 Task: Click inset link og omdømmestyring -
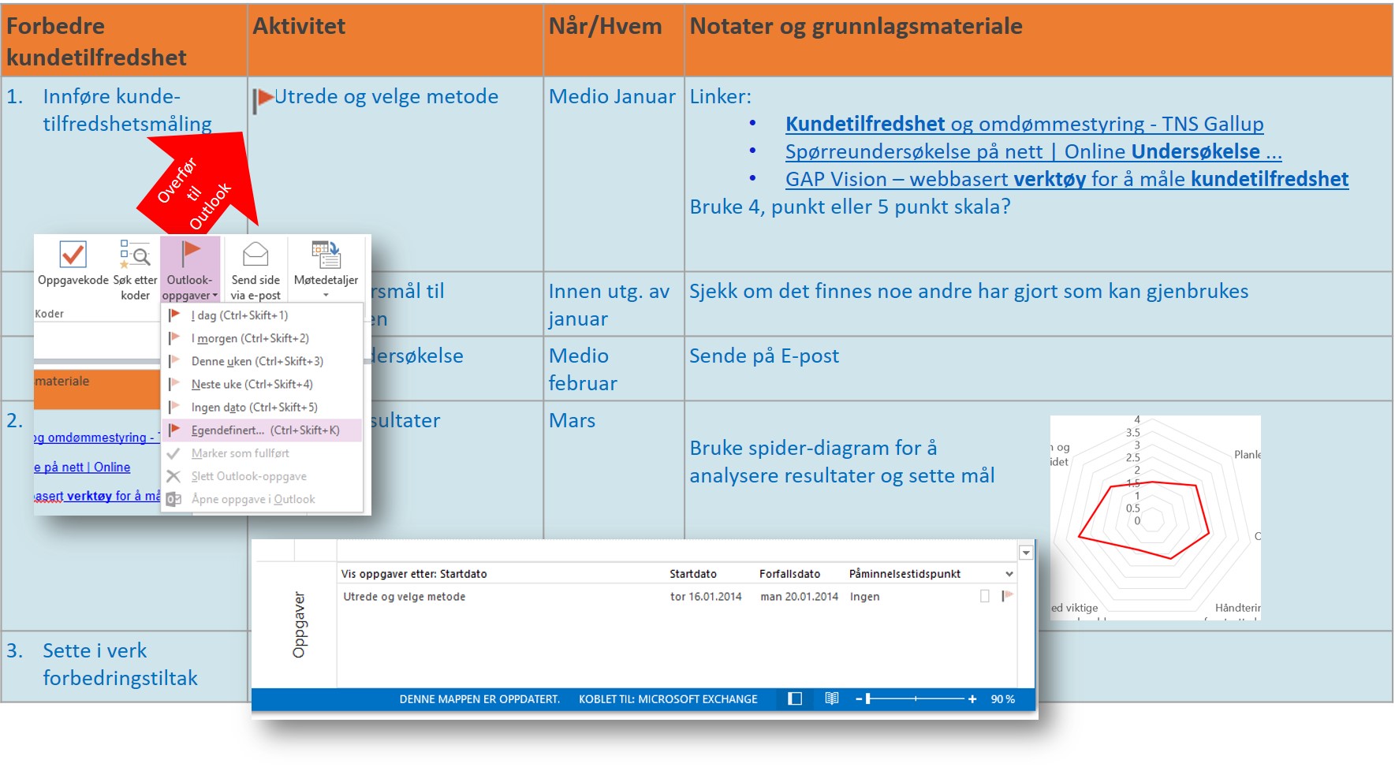(x=96, y=438)
